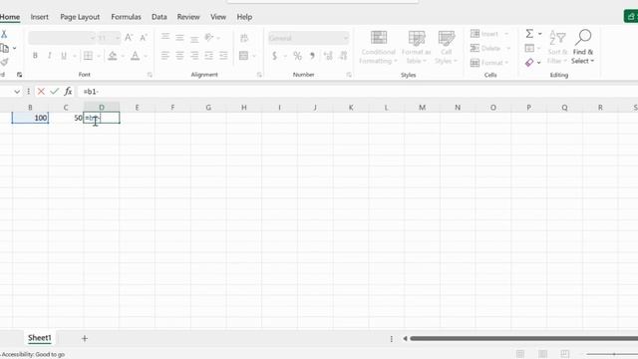Toggle Align Left
Screen dimensions: 638x359
point(165,56)
